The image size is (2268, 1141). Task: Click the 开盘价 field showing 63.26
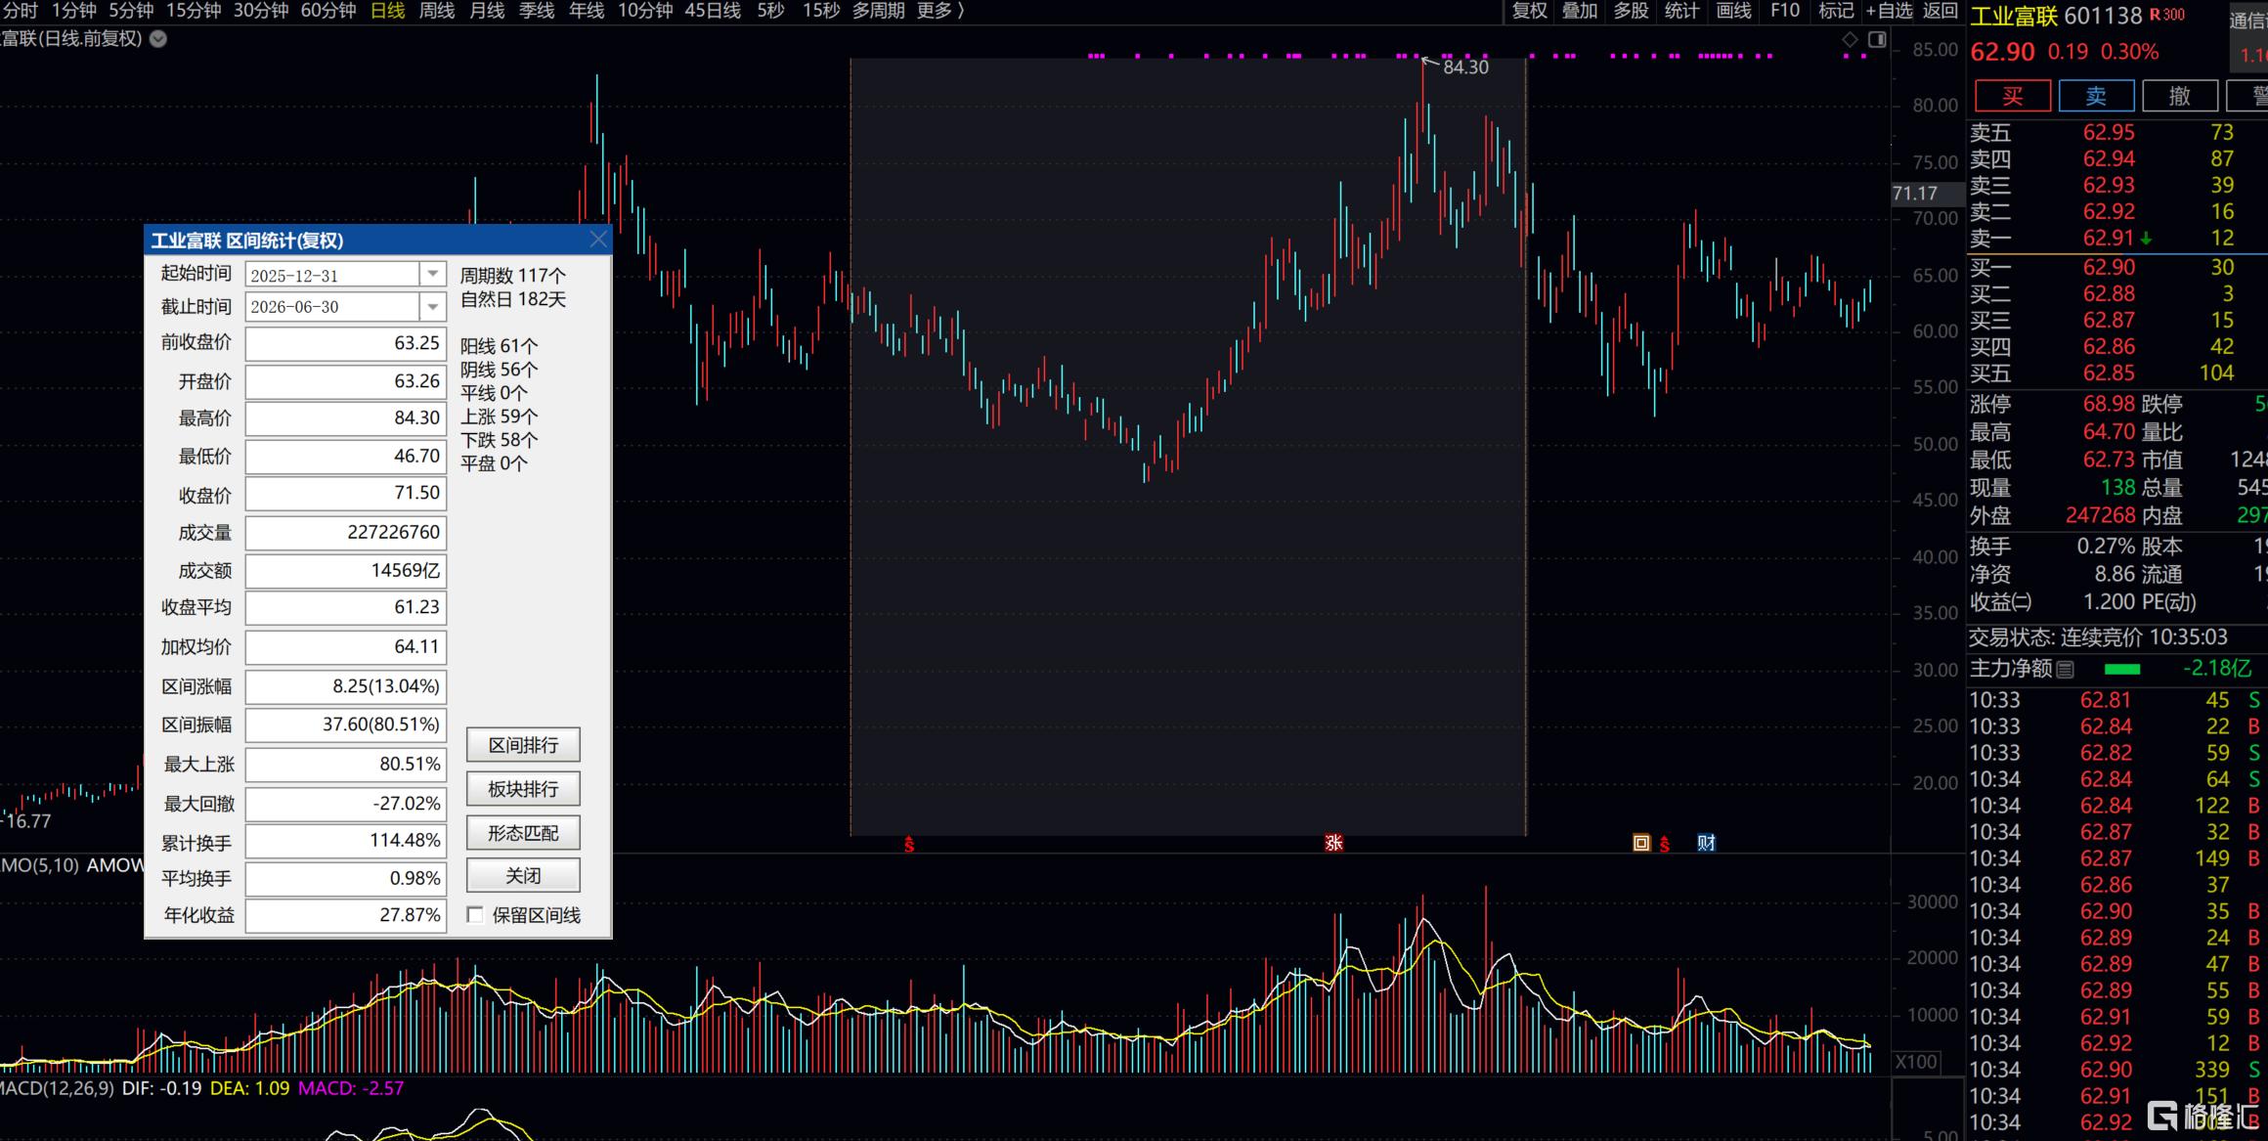click(346, 382)
